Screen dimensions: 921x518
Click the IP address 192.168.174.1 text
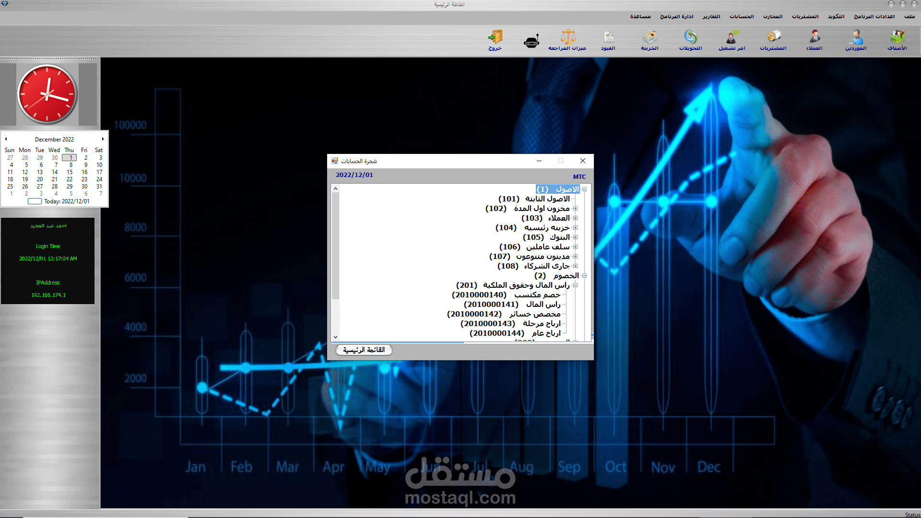pos(48,295)
